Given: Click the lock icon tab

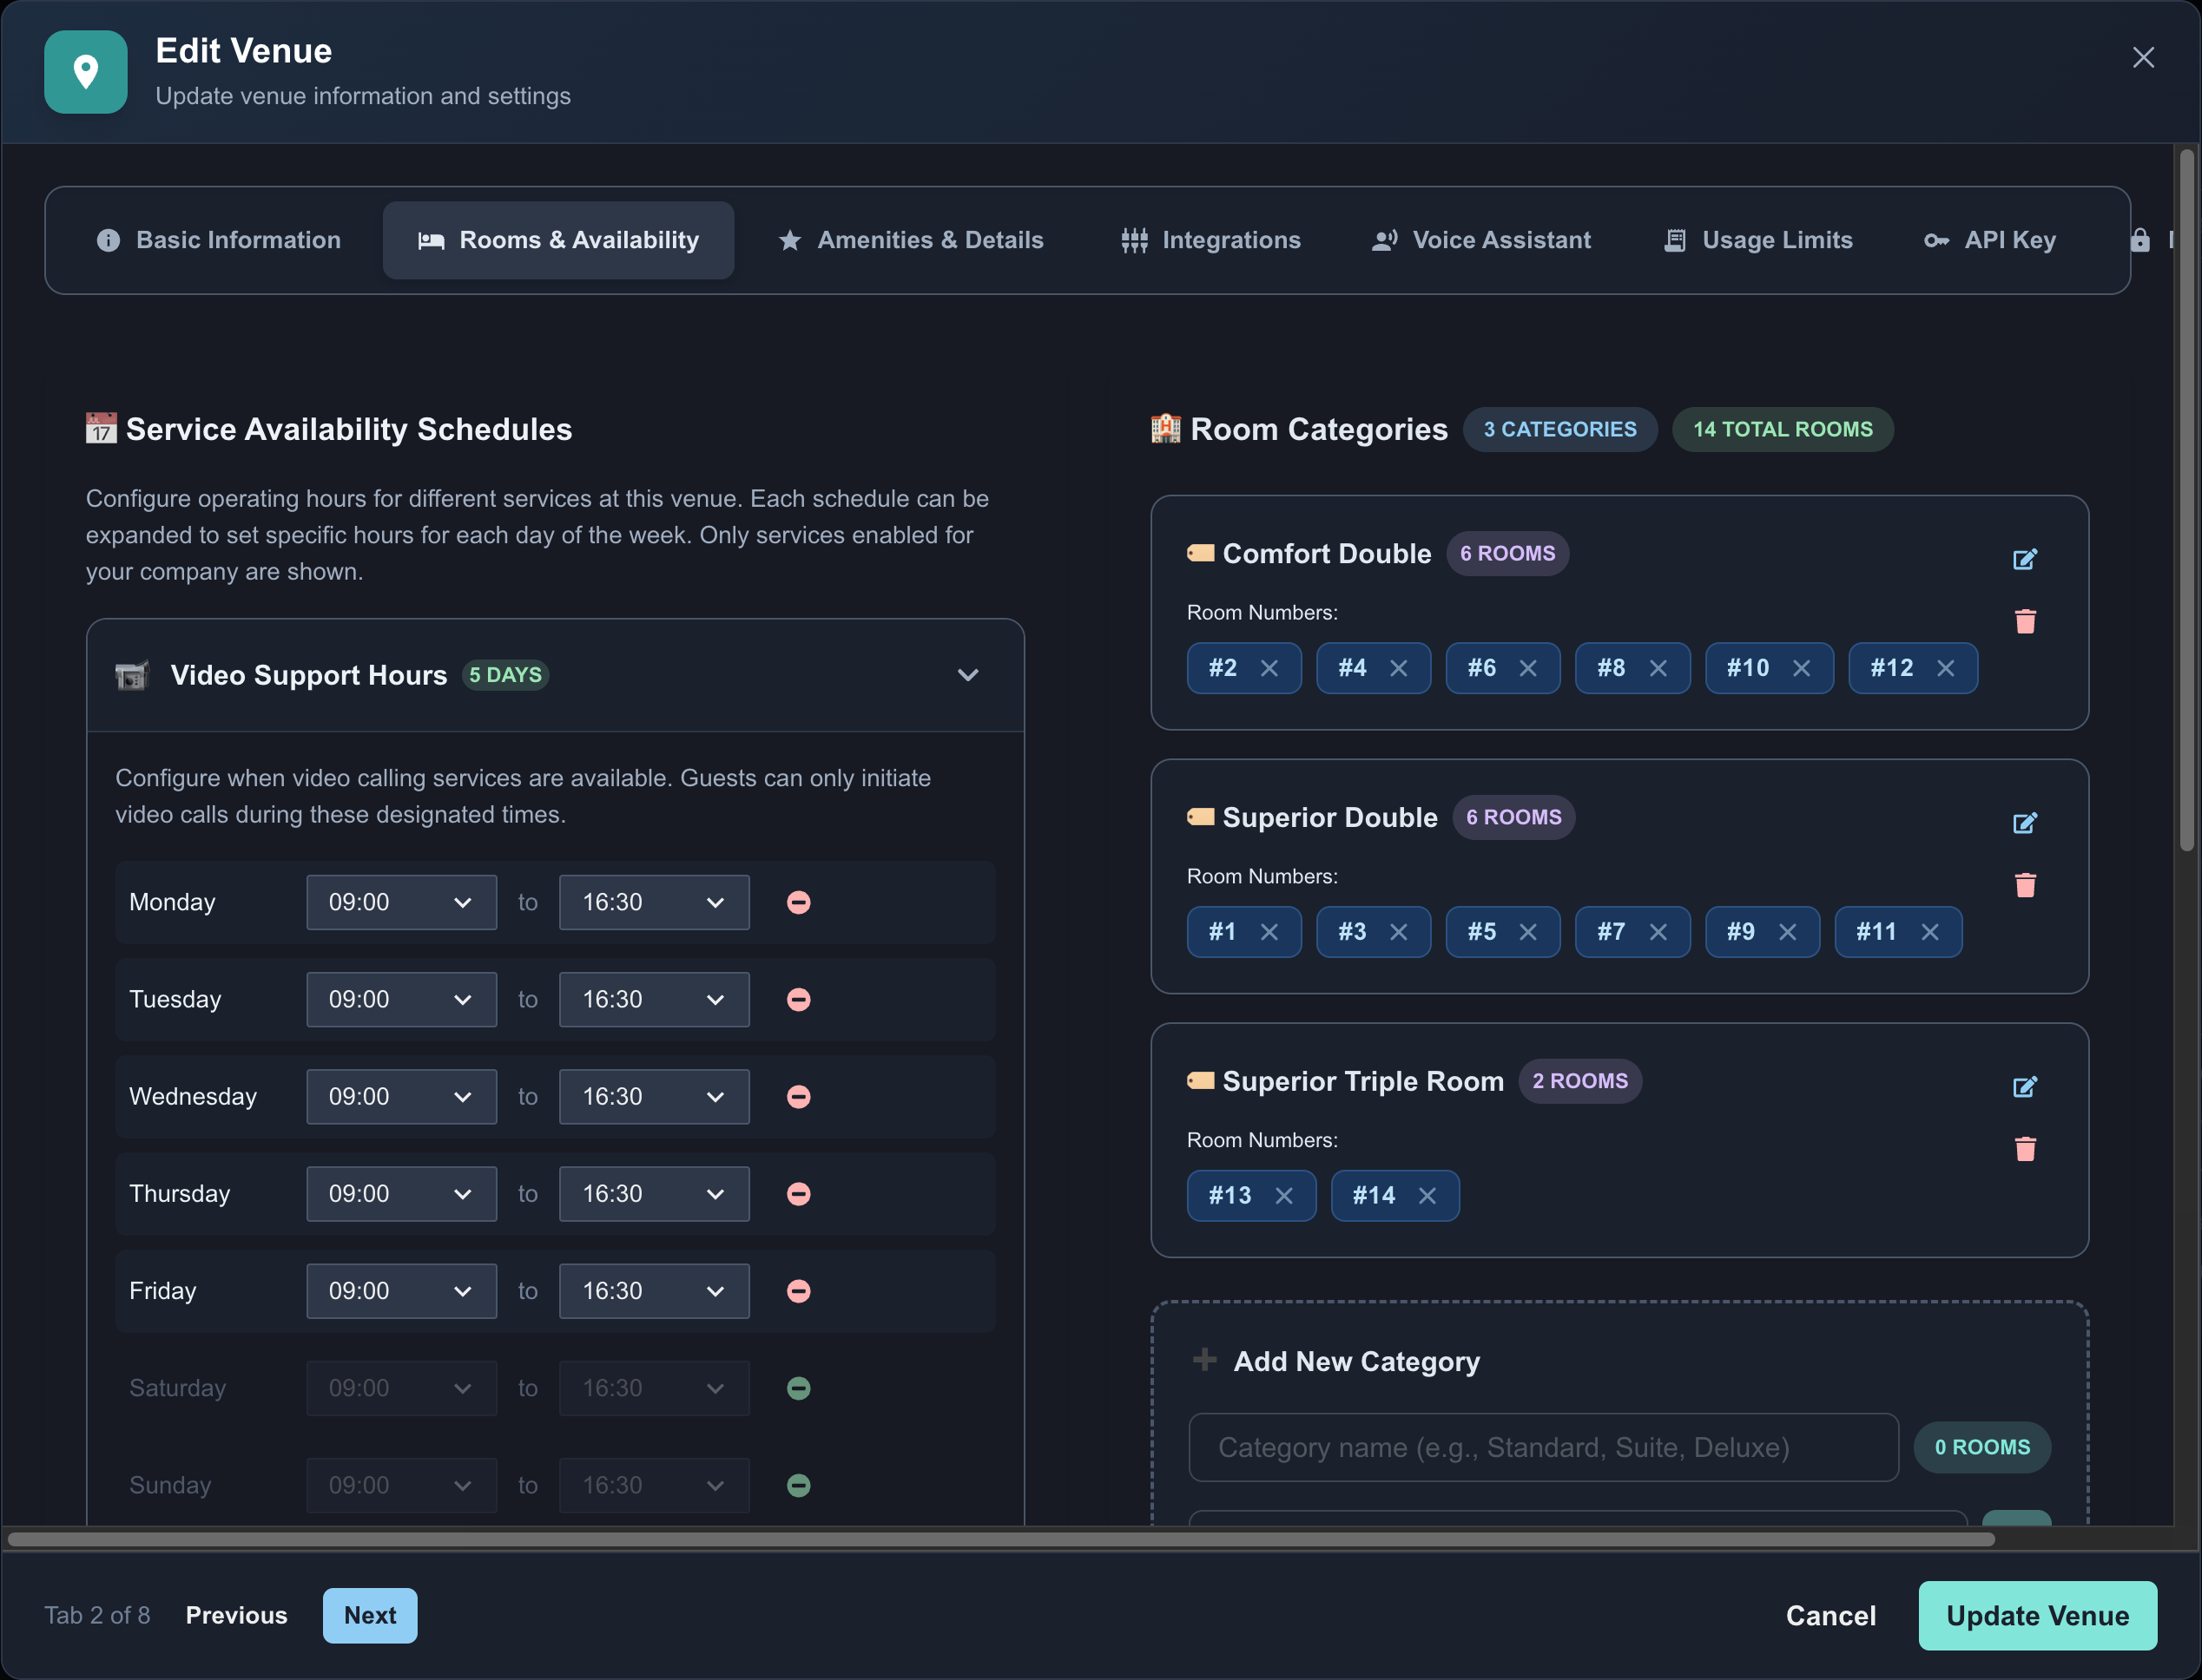Looking at the screenshot, I should [2140, 240].
